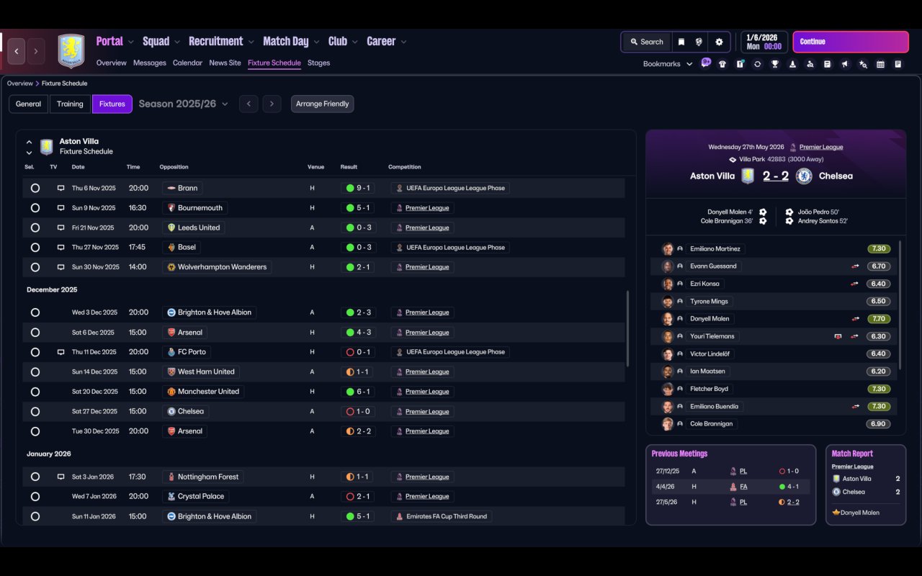Open the Bookmarks dropdown
The height and width of the screenshot is (576, 922).
(668, 64)
